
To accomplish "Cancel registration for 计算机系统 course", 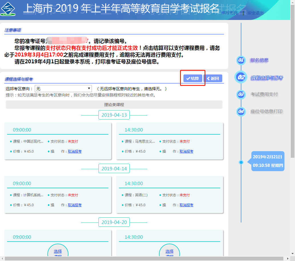I will [75, 205].
